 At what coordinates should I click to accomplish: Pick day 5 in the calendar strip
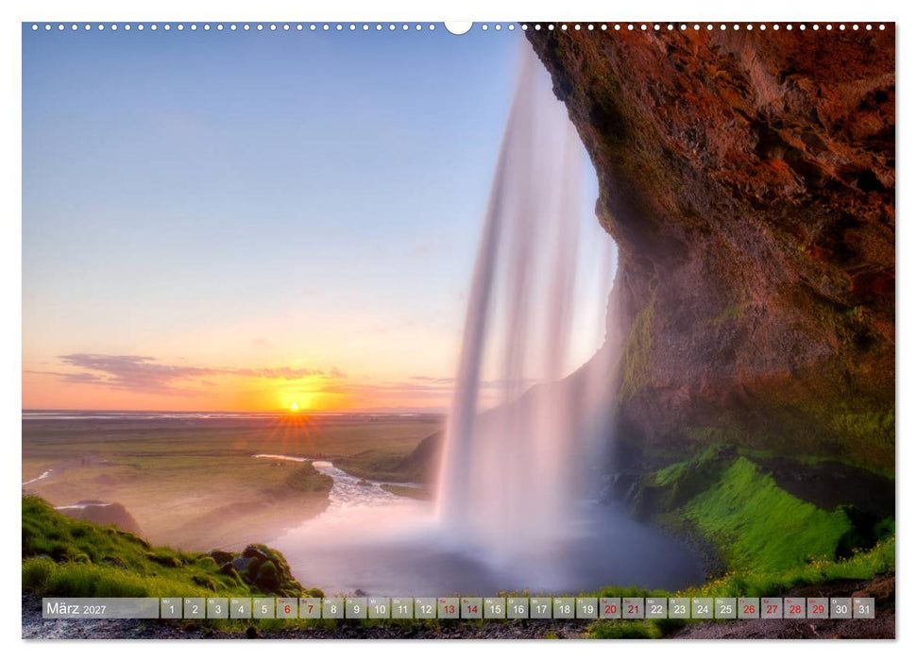pos(263,608)
